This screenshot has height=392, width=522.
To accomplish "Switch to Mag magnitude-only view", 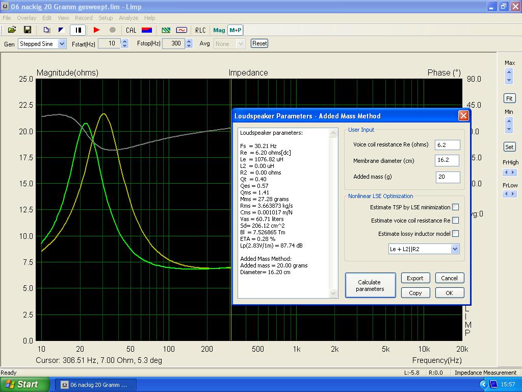I will (219, 30).
